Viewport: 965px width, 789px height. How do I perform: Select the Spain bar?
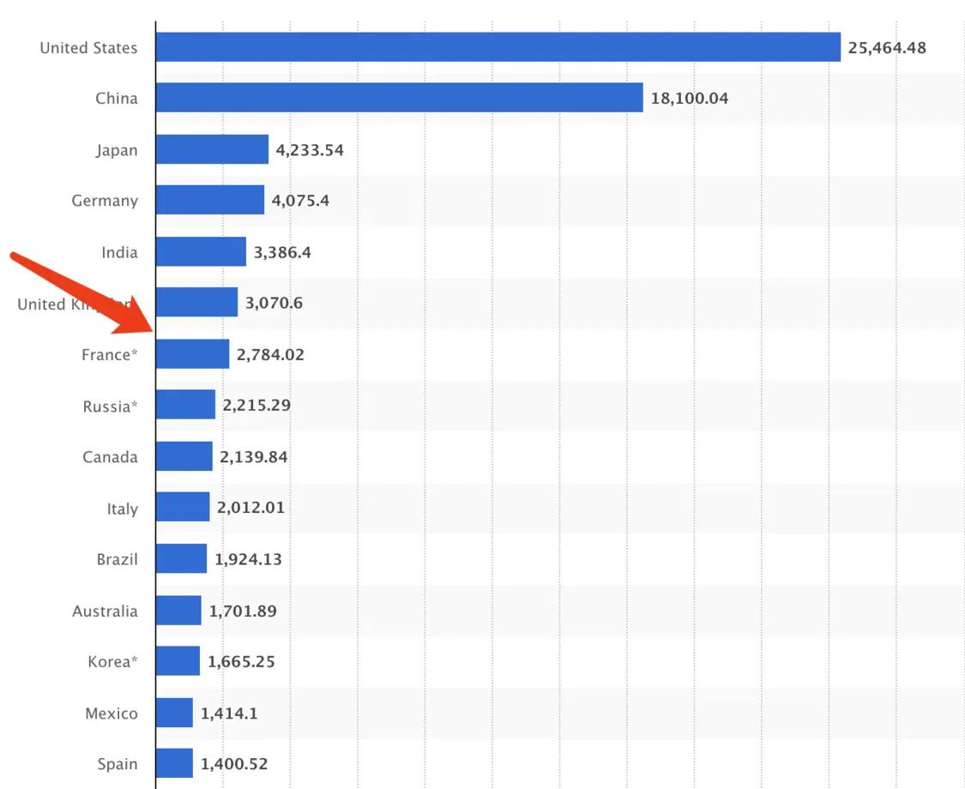pyautogui.click(x=174, y=763)
